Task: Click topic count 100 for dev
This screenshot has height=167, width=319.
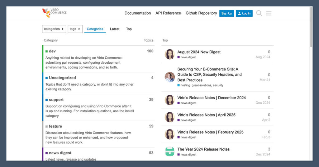Action: [x=150, y=51]
